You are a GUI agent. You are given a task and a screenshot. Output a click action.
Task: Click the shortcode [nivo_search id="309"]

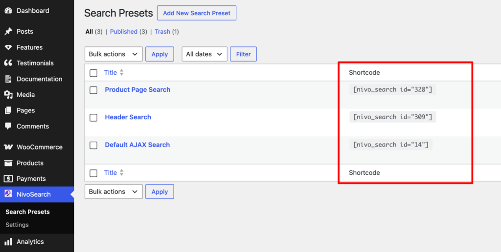pos(393,117)
